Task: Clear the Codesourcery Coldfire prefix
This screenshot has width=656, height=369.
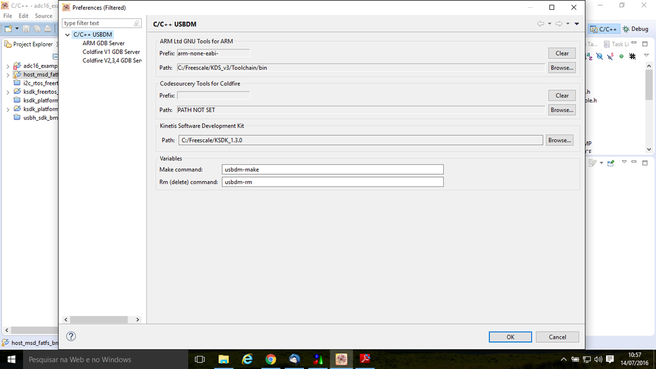Action: click(562, 95)
